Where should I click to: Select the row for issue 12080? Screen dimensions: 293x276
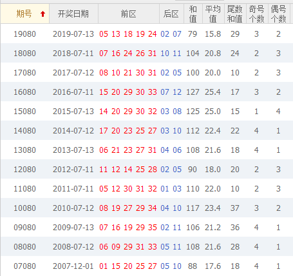point(147,169)
